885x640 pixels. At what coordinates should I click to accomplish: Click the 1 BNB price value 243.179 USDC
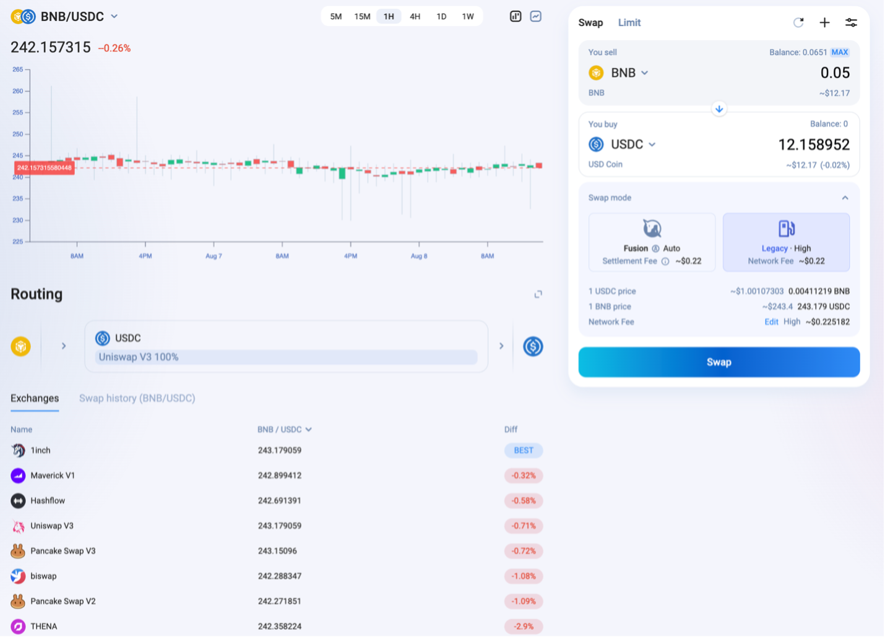(823, 307)
